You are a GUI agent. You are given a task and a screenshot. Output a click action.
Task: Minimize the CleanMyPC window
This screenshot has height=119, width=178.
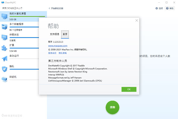(x=159, y=2)
